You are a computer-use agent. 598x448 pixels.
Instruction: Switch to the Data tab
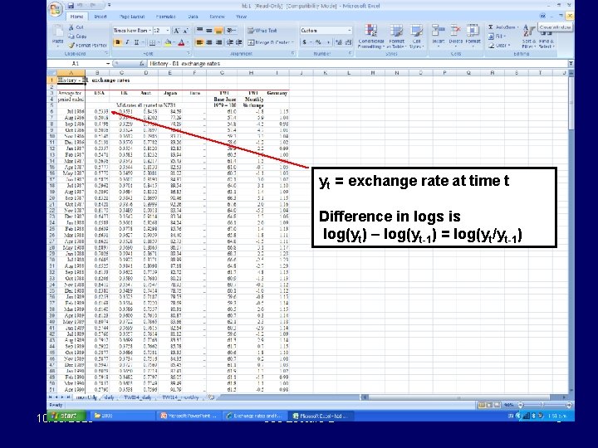(x=193, y=17)
